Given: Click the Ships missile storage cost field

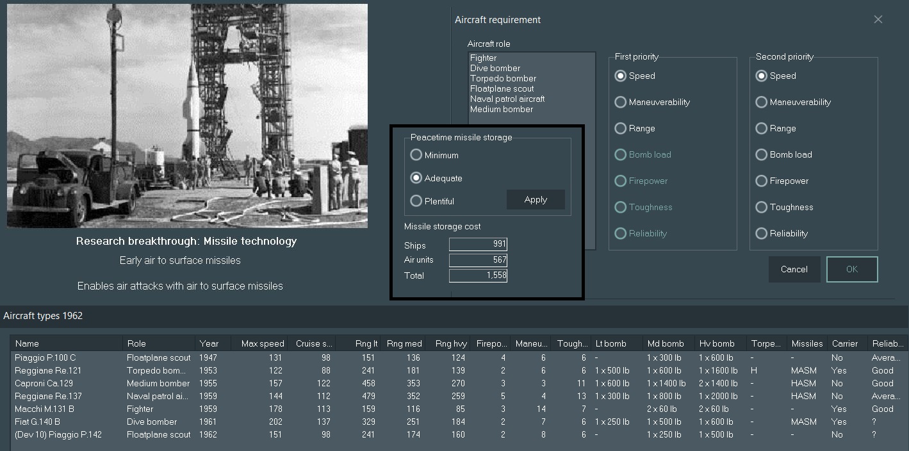Looking at the screenshot, I should 478,244.
